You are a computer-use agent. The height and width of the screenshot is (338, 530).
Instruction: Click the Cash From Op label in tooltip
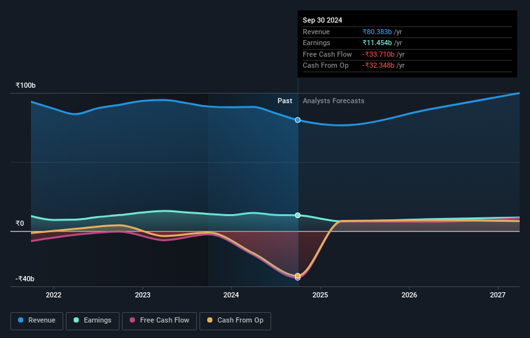325,66
